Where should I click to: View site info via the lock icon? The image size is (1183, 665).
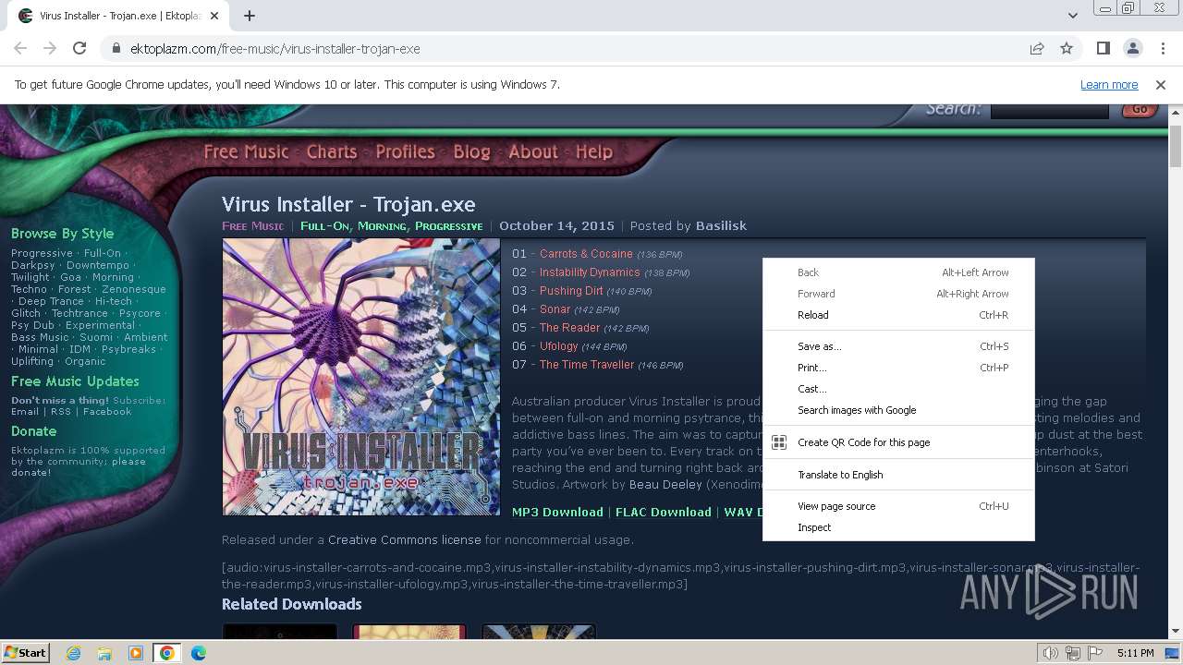tap(116, 49)
